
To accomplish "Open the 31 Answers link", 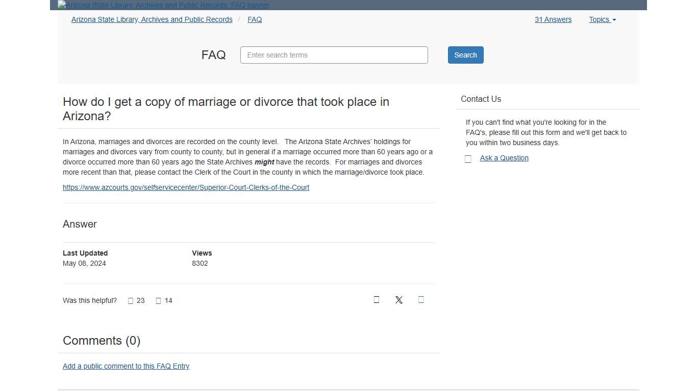I will (553, 19).
